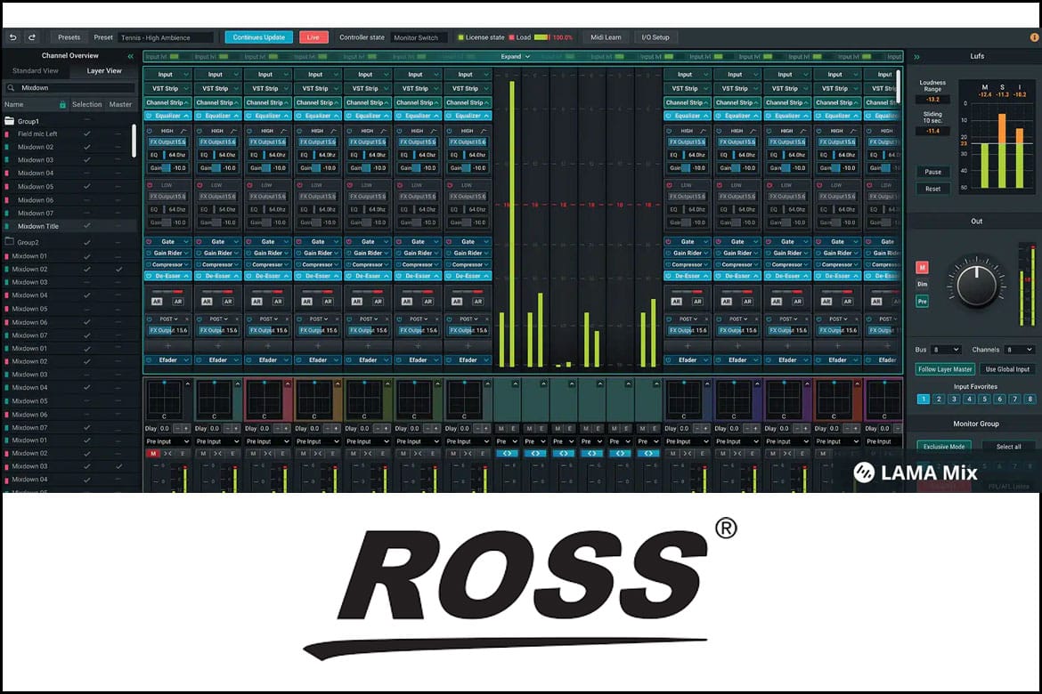Toggle power icon on leftmost strip's Equalizer header

pyautogui.click(x=150, y=116)
